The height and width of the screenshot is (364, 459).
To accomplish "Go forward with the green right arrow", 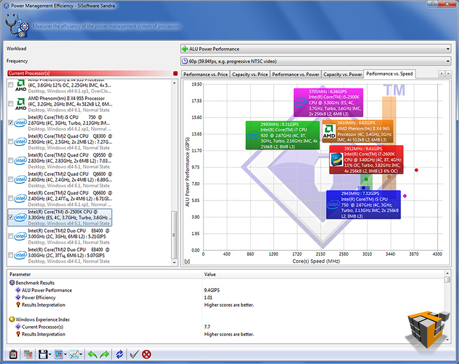I will pos(104,355).
